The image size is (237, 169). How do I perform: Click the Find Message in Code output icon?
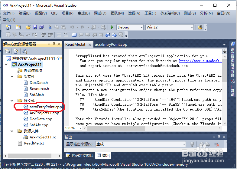(x=192, y=144)
